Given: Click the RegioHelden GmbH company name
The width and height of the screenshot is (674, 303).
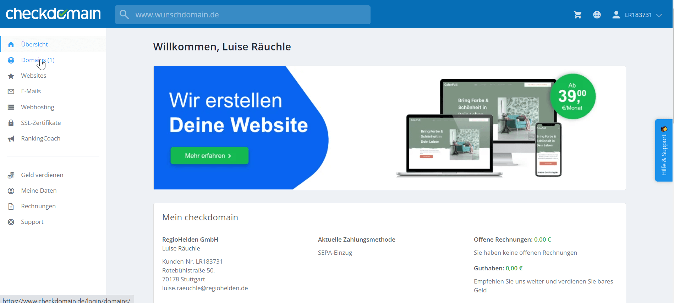Looking at the screenshot, I should (x=190, y=239).
